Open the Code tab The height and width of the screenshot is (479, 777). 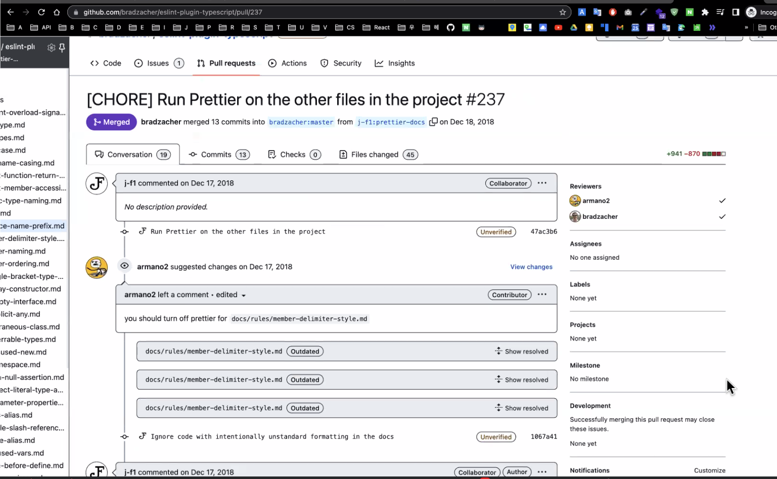tap(106, 63)
